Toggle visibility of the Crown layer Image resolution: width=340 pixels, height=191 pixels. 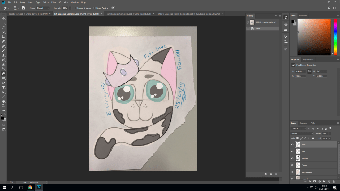[292, 165]
